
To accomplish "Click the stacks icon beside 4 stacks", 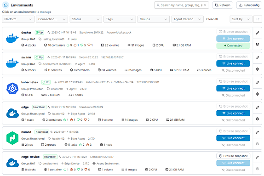I will pyautogui.click(x=23, y=45).
